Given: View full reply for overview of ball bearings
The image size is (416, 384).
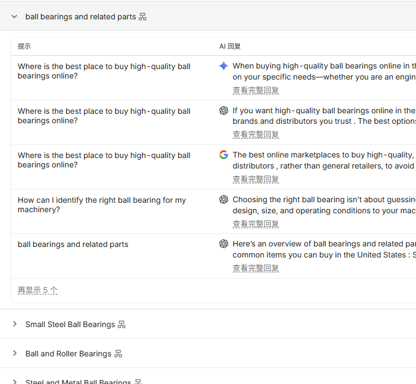Looking at the screenshot, I should click(x=255, y=268).
